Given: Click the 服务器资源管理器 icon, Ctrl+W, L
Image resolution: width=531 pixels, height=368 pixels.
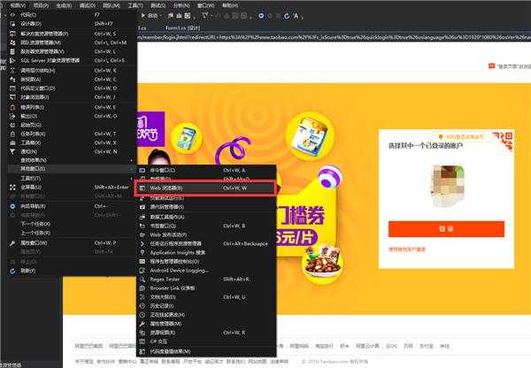Looking at the screenshot, I should [x=12, y=51].
